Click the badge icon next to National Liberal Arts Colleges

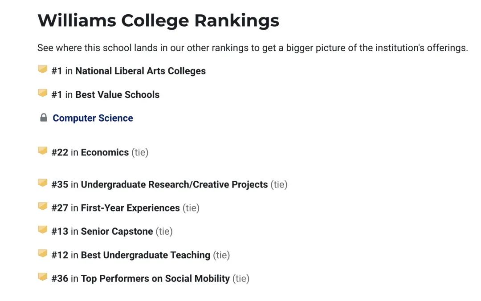[43, 69]
